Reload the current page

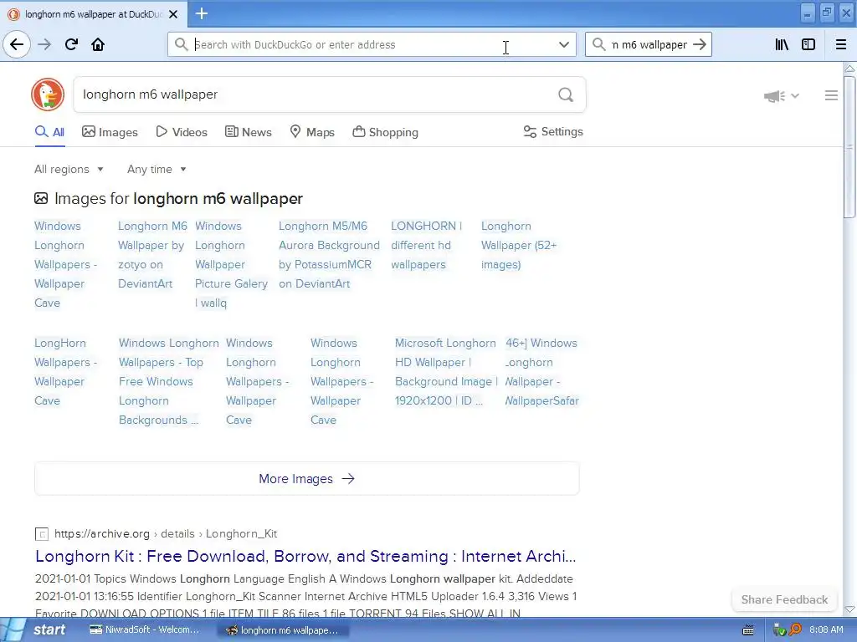pos(71,44)
